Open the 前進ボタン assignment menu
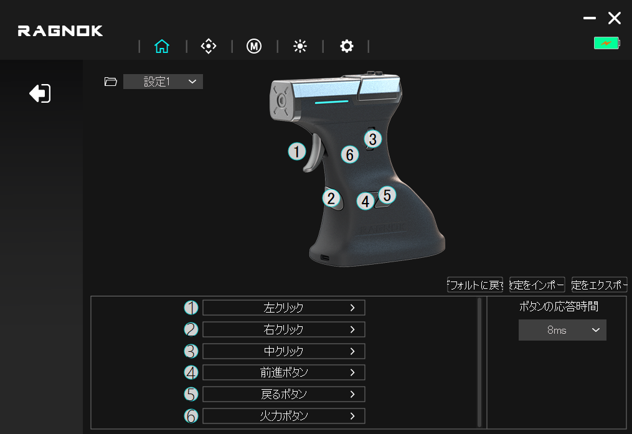 click(284, 372)
